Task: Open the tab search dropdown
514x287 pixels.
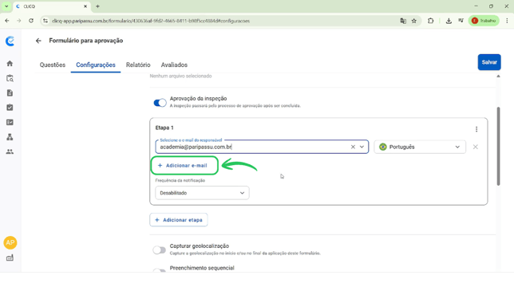Action: coord(6,6)
